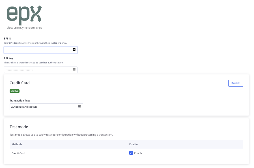Click the EPI ID field label
Screen dimensions: 254x168
pyautogui.click(x=7, y=39)
